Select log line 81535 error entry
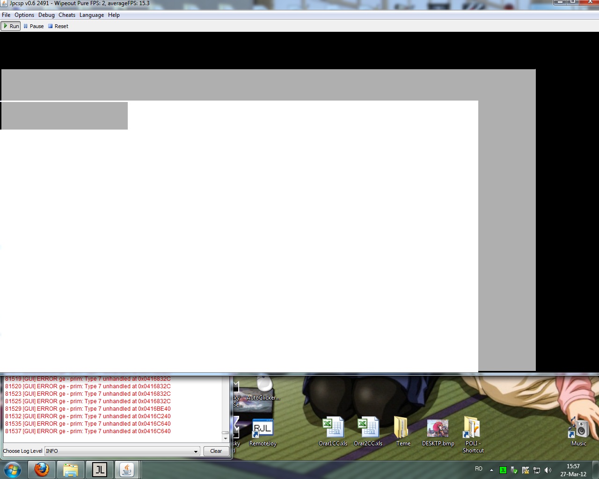This screenshot has width=599, height=479. click(88, 424)
